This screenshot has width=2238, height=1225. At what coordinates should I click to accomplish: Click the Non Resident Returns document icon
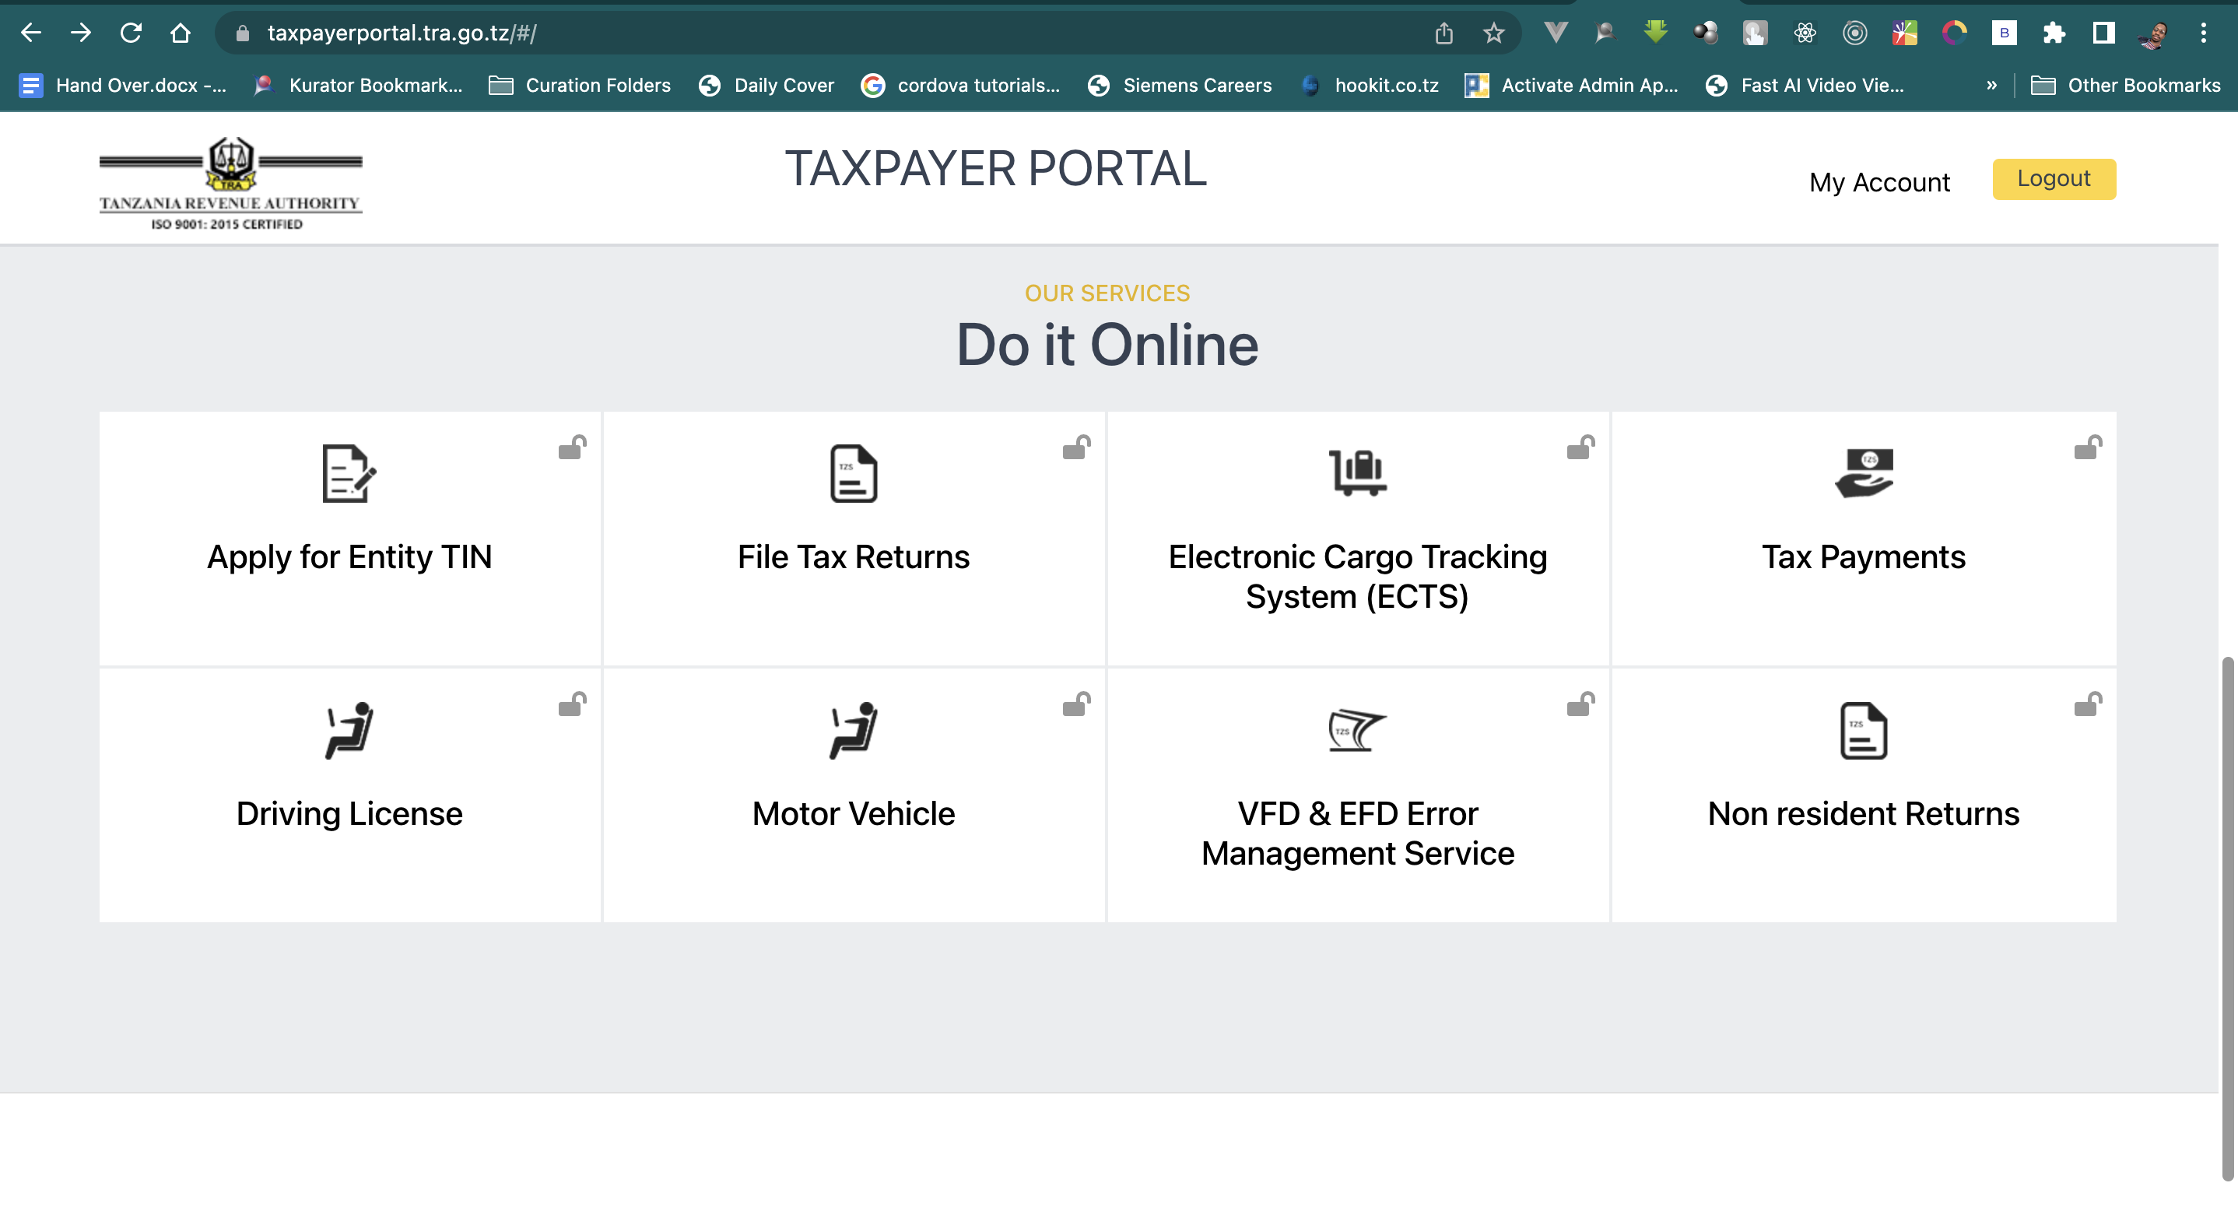point(1864,730)
